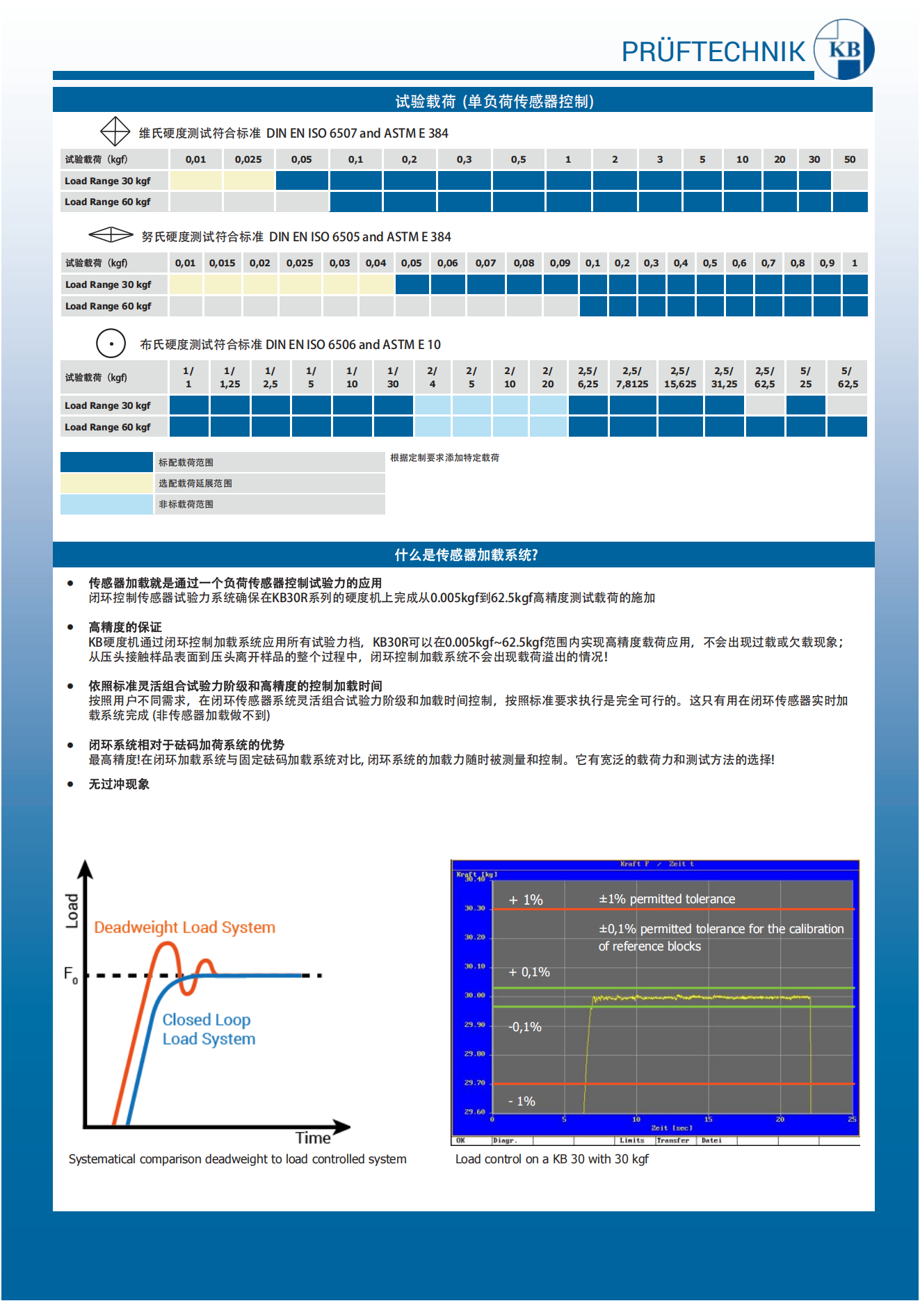Click the pale yellow legend swatch
The image size is (920, 1301).
coord(106,483)
